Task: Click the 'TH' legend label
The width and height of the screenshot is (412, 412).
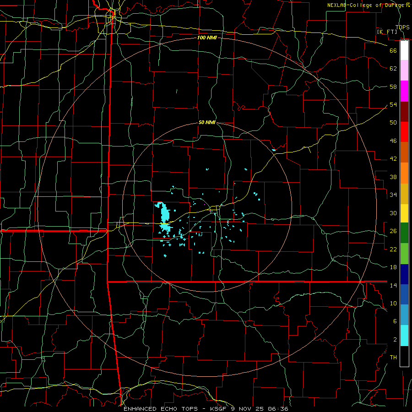Action: [393, 358]
